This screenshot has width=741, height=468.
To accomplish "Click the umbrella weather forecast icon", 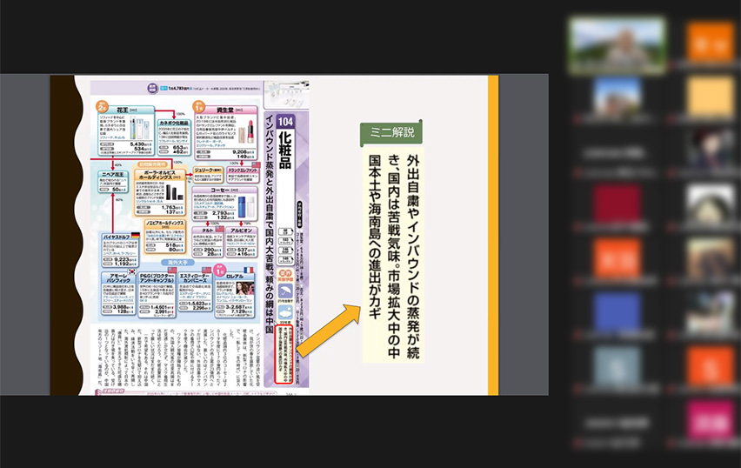I will tap(285, 291).
